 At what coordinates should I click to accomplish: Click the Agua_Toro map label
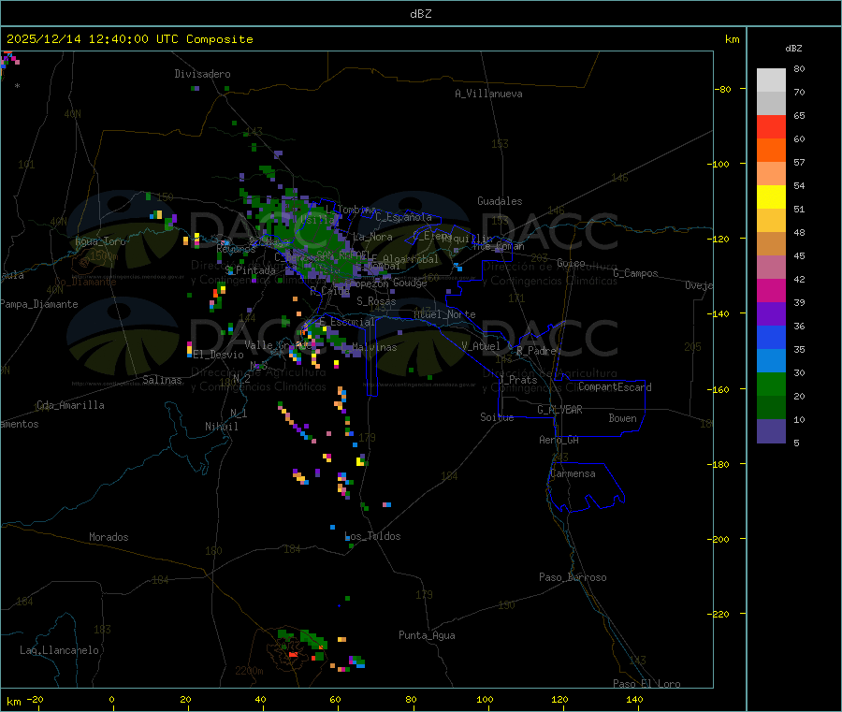coord(100,241)
